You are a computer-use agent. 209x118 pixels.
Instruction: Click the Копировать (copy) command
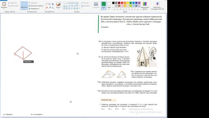pos(13,6)
